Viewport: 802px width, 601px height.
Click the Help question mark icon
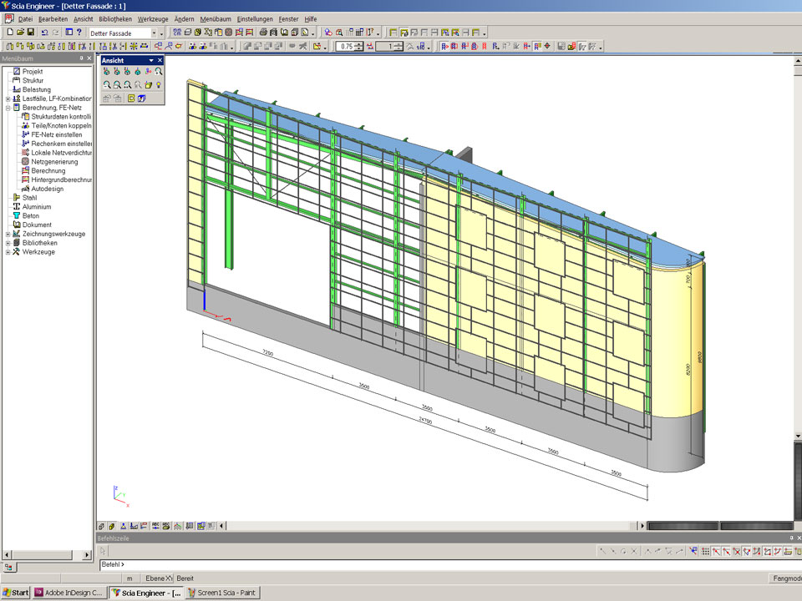point(79,33)
